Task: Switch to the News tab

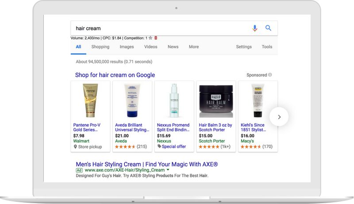Action: tap(173, 47)
